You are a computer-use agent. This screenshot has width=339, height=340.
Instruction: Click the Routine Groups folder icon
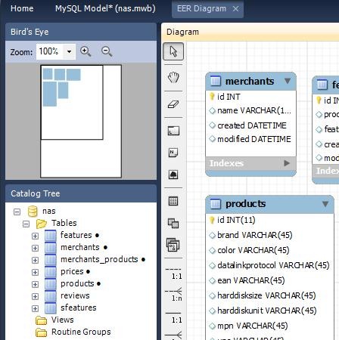coord(42,332)
